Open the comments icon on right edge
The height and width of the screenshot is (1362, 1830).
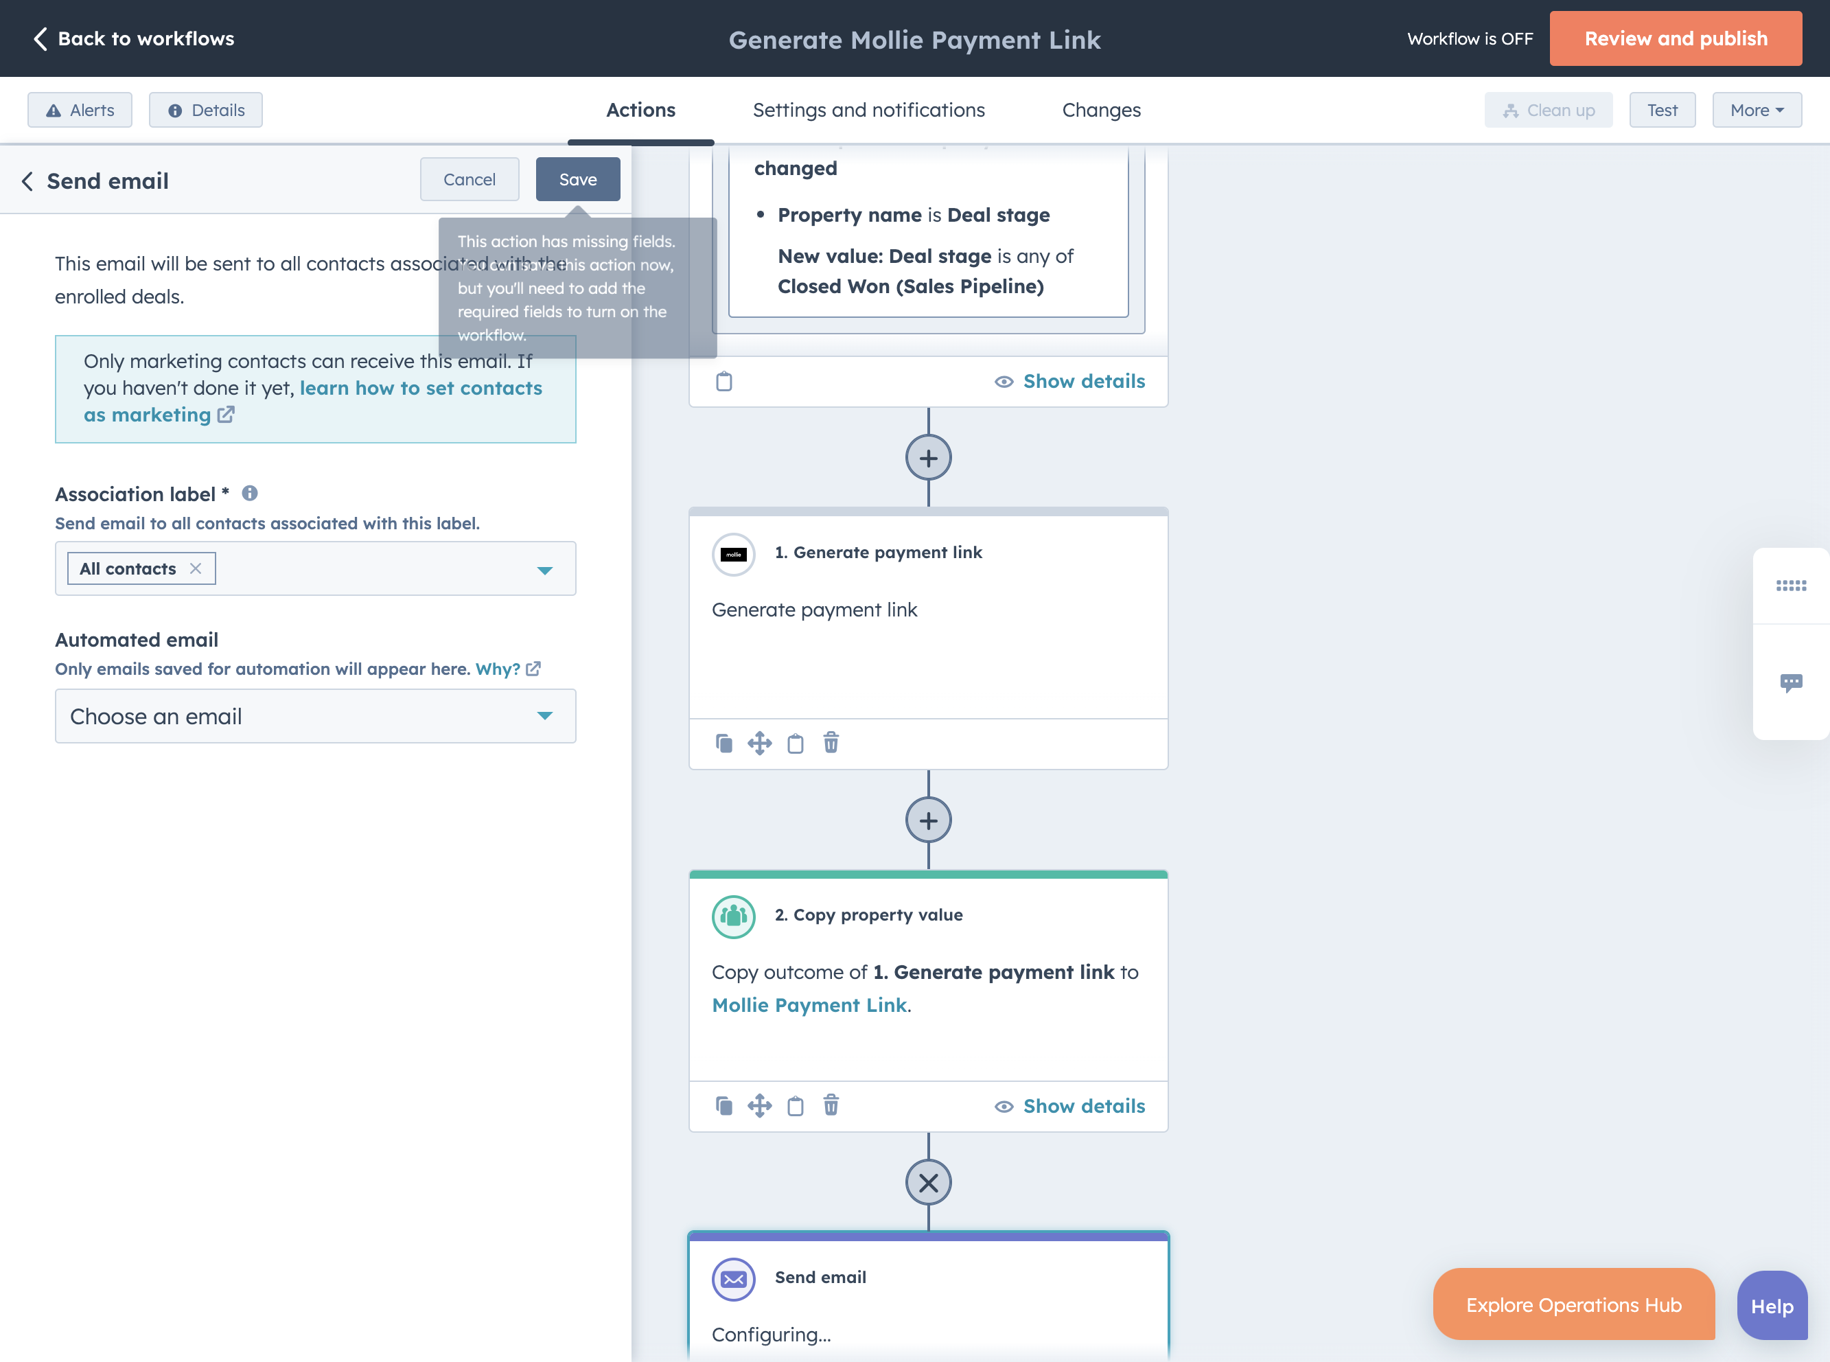click(x=1790, y=682)
